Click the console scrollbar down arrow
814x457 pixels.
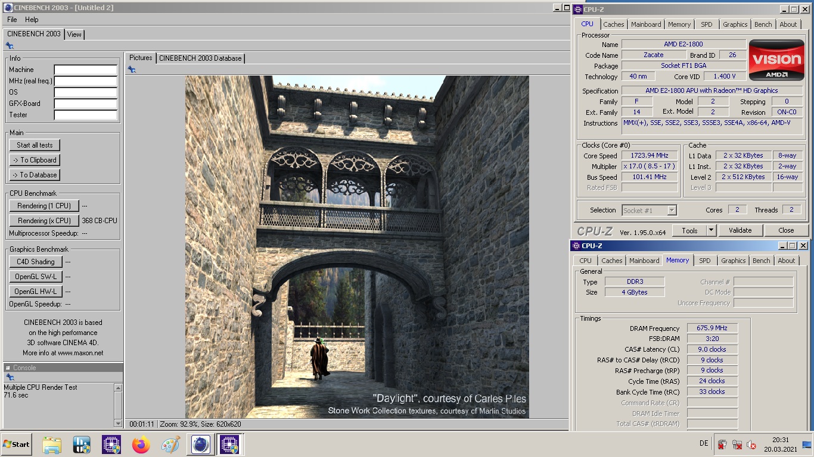(118, 423)
